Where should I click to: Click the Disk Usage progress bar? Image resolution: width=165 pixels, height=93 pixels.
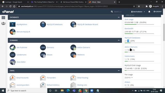(x=139, y=25)
